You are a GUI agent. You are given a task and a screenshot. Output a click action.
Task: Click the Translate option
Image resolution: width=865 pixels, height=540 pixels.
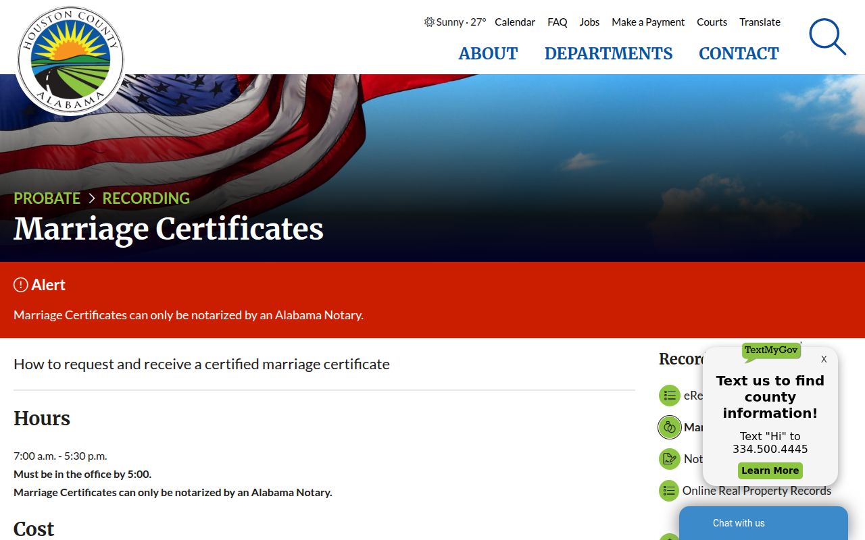pyautogui.click(x=760, y=22)
